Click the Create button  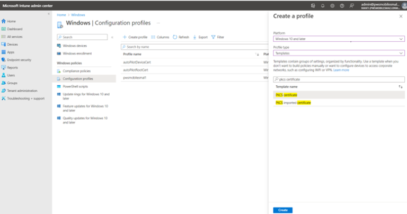pyautogui.click(x=282, y=210)
